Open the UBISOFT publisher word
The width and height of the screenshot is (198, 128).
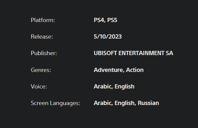pyautogui.click(x=105, y=53)
